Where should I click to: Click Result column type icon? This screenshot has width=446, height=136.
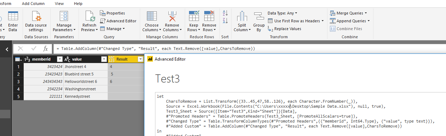point(112,59)
